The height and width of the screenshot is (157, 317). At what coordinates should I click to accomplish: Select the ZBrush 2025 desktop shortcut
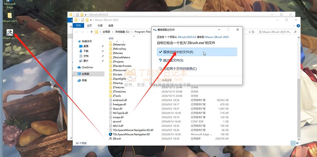click(x=10, y=33)
